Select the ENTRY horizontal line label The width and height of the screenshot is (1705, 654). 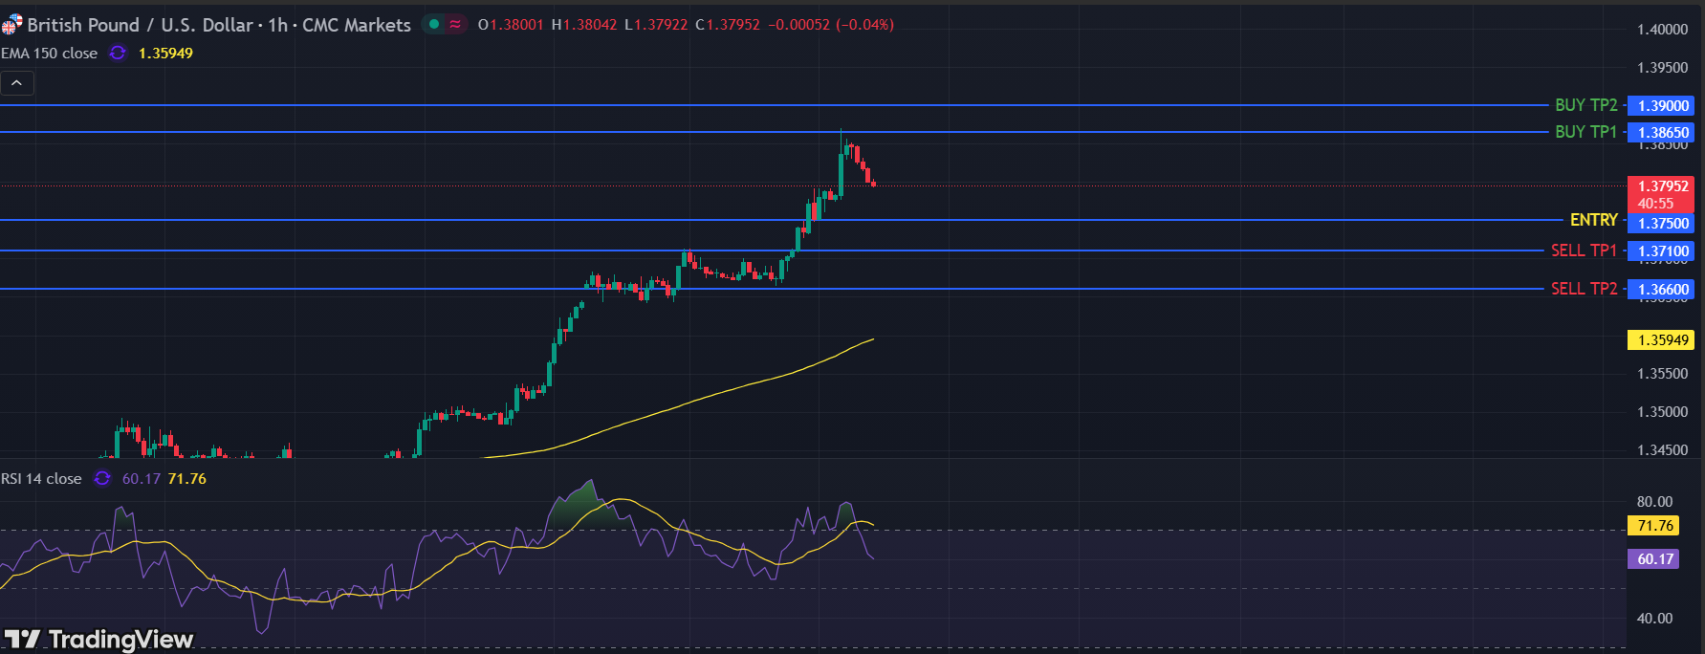(x=1593, y=220)
